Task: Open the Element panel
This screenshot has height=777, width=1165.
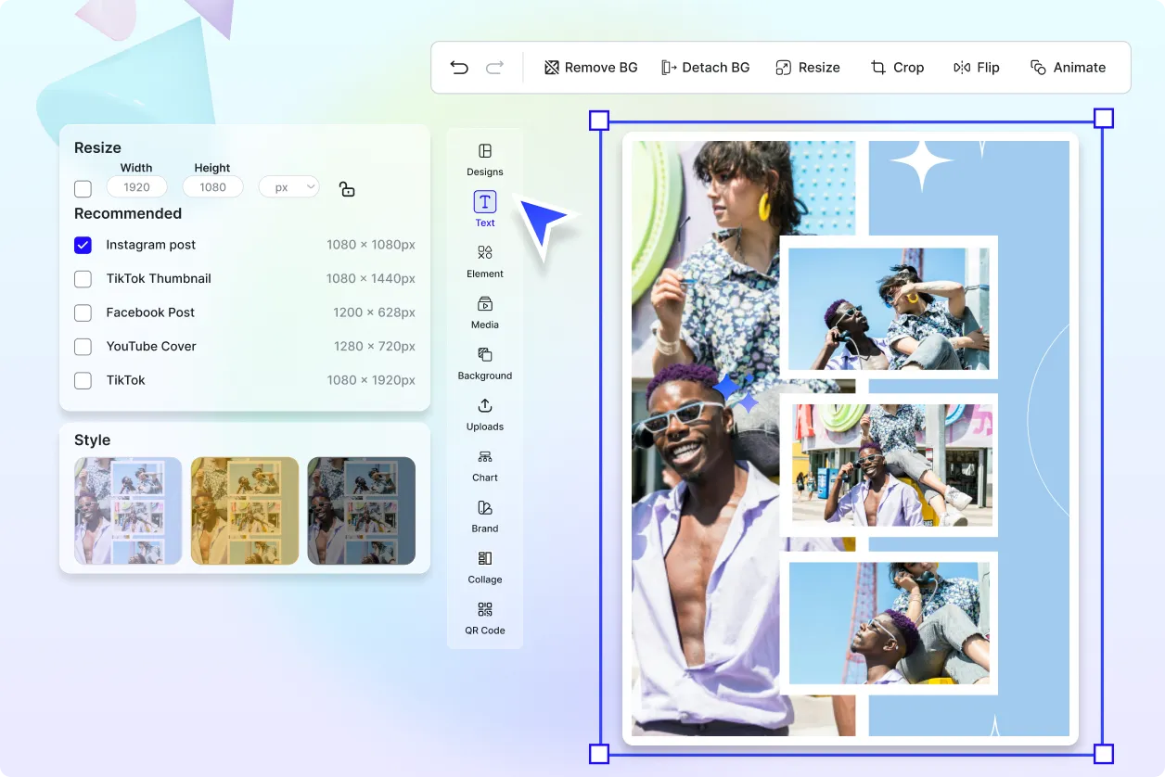Action: tap(484, 261)
